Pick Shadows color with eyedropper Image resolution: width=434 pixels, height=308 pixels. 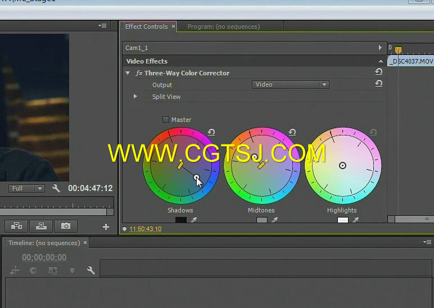[193, 220]
